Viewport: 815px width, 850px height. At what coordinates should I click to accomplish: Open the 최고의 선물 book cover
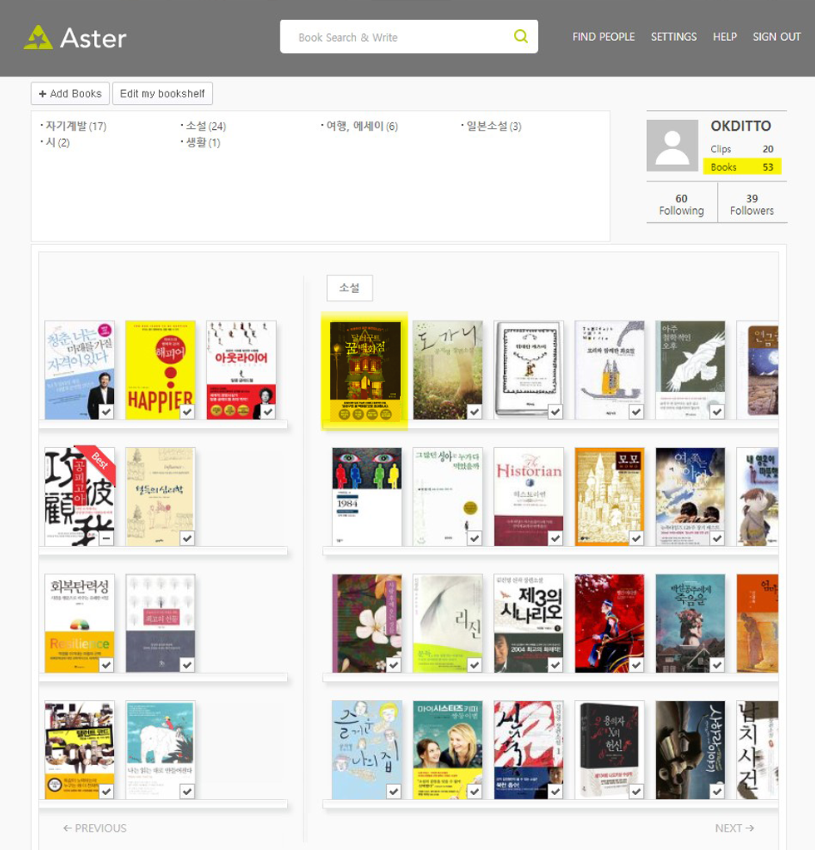click(161, 624)
